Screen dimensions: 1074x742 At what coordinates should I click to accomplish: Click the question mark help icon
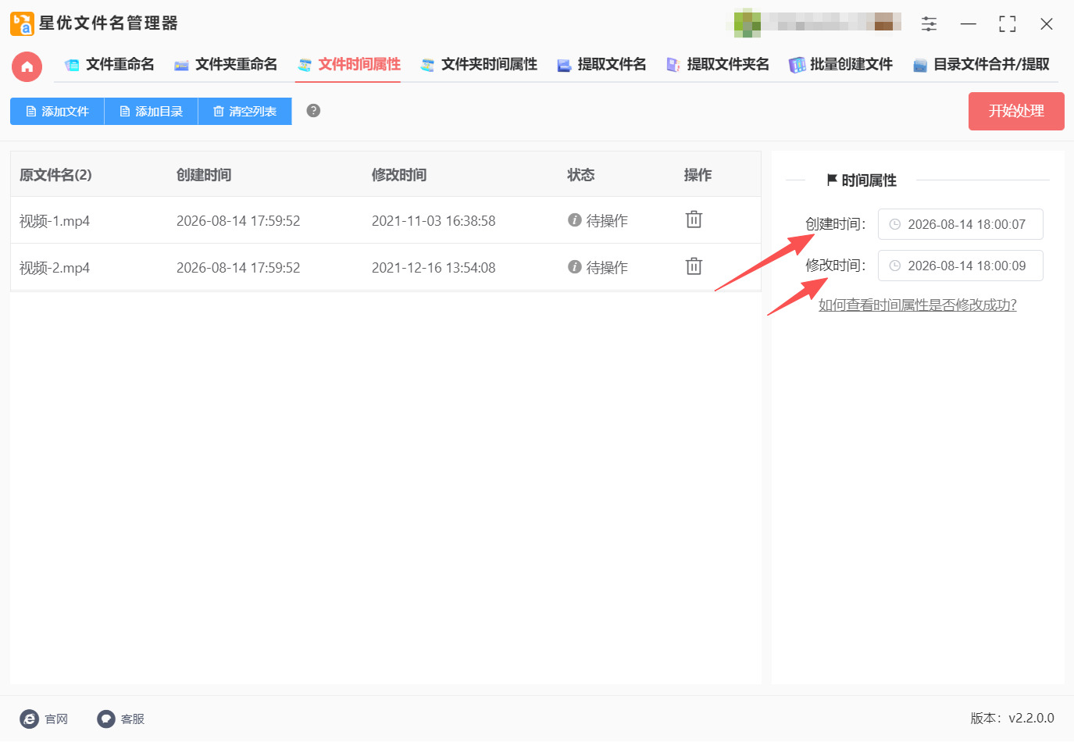tap(313, 111)
